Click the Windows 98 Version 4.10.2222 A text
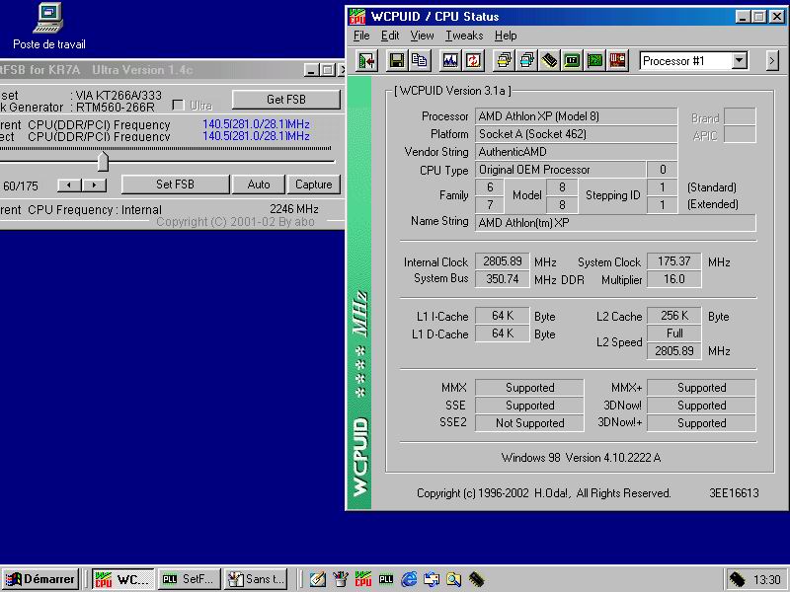The image size is (790, 592). [581, 458]
